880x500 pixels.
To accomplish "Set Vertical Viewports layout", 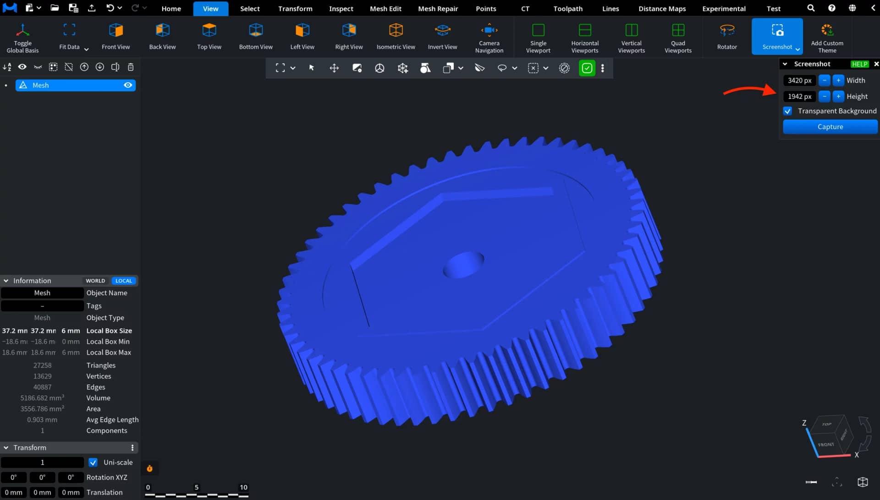I will click(x=631, y=38).
